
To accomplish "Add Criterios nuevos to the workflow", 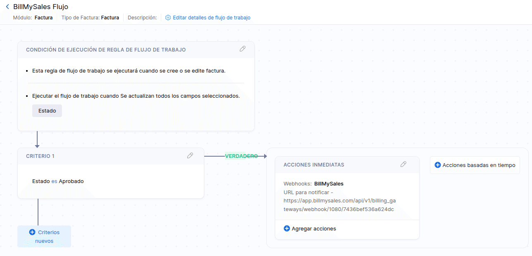I will click(44, 237).
